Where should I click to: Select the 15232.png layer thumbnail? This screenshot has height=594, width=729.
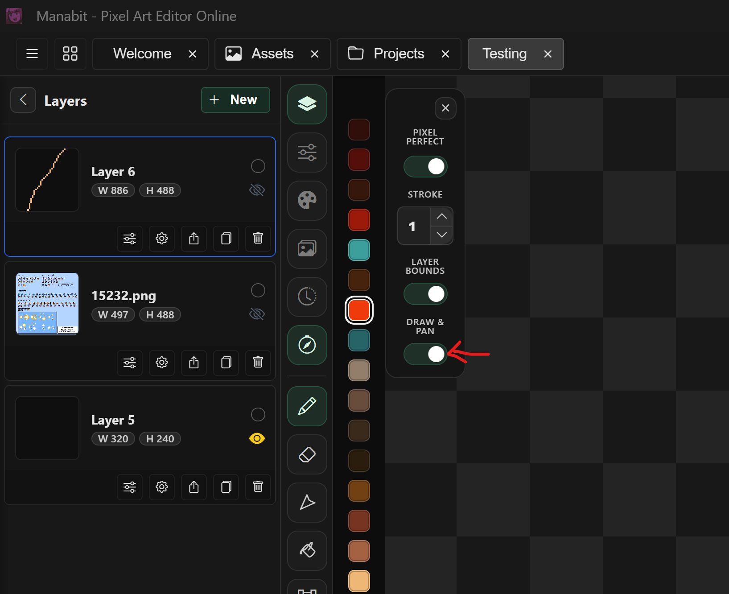tap(47, 304)
